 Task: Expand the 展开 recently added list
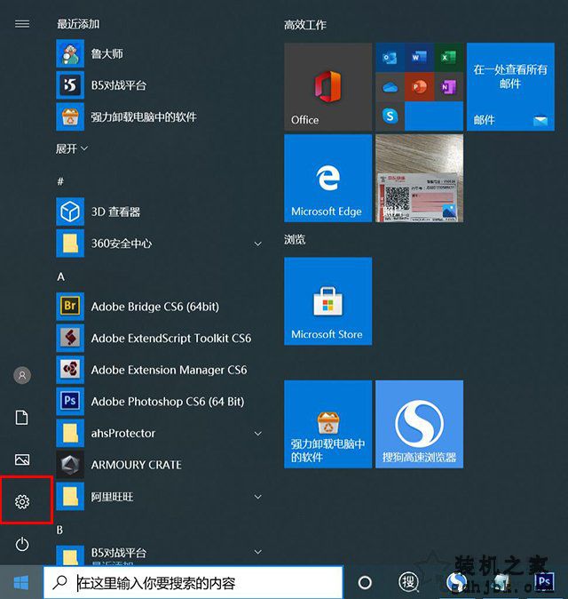(x=72, y=148)
